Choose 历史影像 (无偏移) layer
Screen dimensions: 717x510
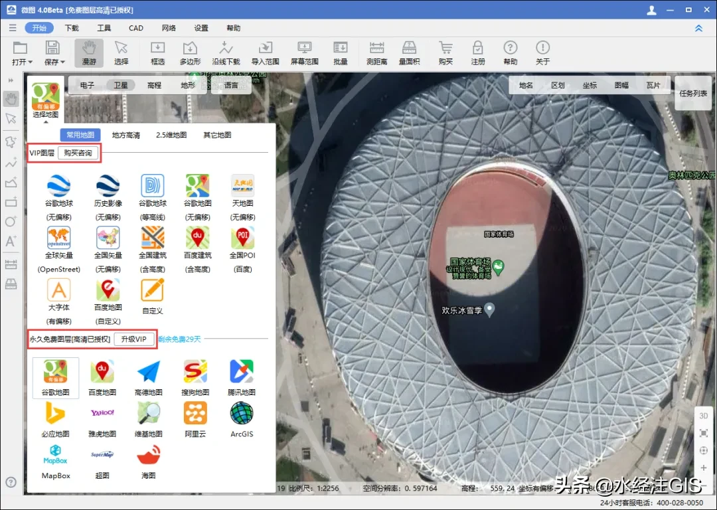click(x=108, y=197)
